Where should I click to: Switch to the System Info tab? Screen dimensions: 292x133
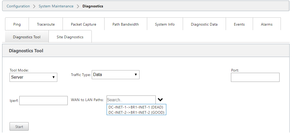pos(165,24)
